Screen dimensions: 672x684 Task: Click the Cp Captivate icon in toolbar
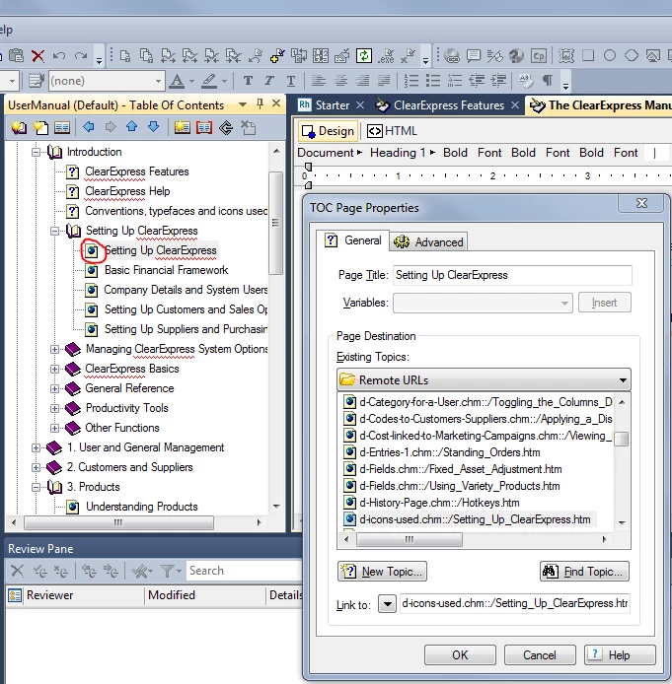point(539,56)
